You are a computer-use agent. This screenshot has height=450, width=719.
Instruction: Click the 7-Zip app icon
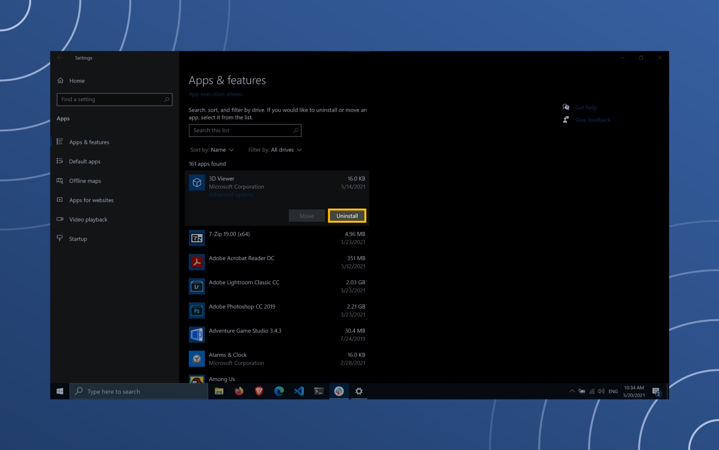[197, 238]
